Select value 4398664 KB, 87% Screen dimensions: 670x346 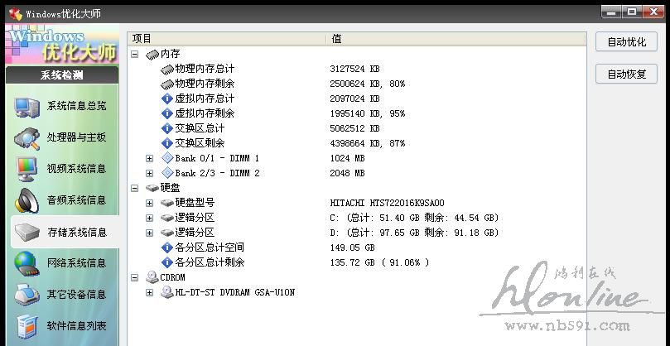click(x=368, y=143)
